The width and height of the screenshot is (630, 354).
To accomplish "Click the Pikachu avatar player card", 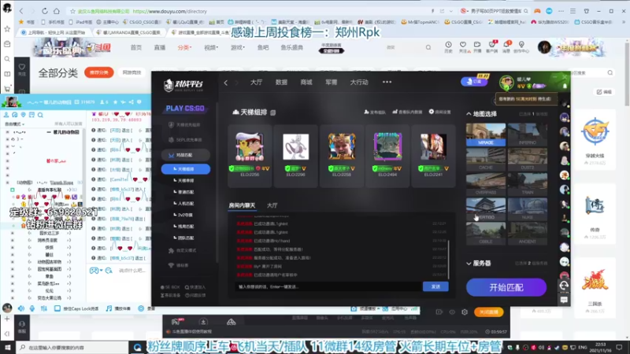I will click(x=250, y=156).
